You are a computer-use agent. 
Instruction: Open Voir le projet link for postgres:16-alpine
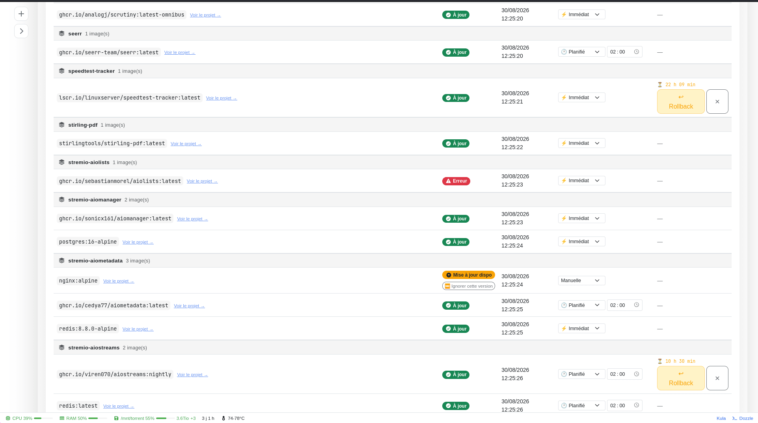tap(138, 242)
